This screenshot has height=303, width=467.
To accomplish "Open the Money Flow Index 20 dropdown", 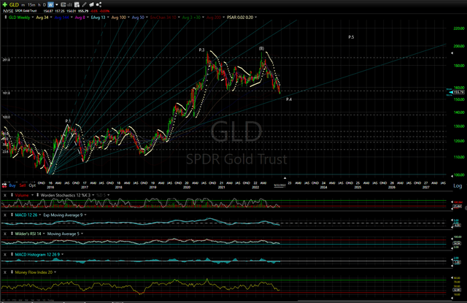I will pyautogui.click(x=55, y=272).
